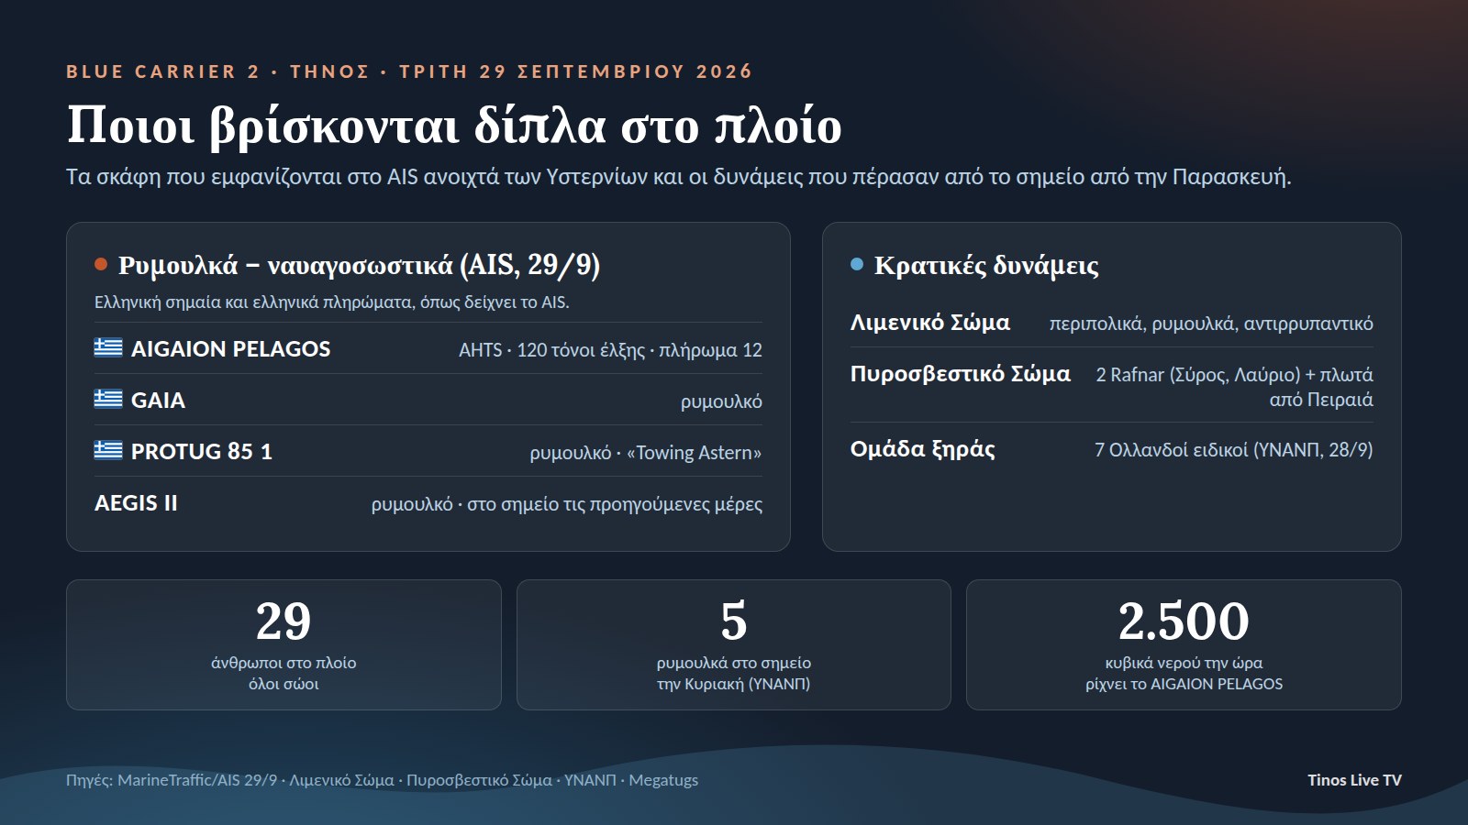Select the vessel name 'GAIA'
The image size is (1468, 825).
(x=158, y=401)
